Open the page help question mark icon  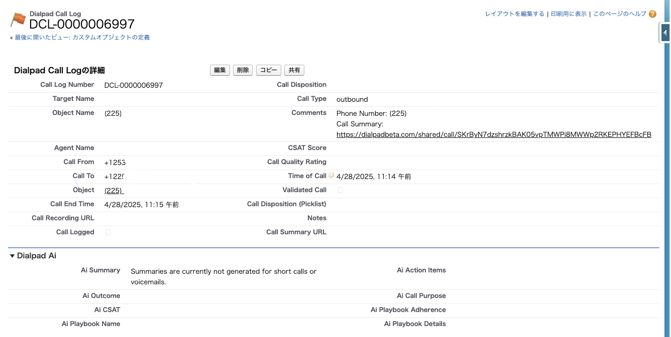(652, 14)
